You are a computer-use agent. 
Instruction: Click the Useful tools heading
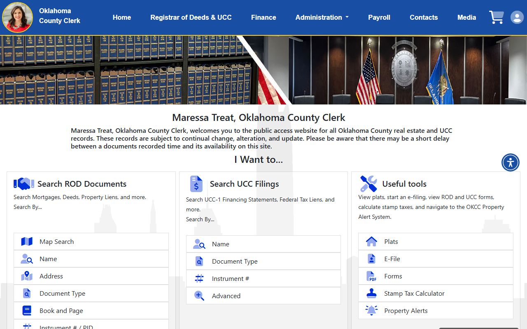[404, 184]
